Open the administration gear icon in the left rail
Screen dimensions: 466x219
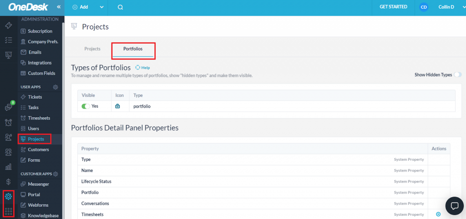tap(9, 197)
